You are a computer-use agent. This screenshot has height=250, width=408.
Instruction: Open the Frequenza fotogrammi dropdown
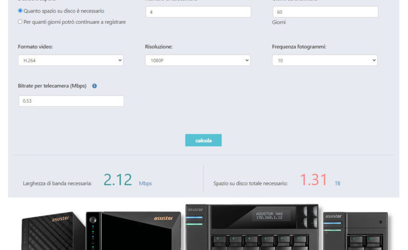pyautogui.click(x=325, y=60)
